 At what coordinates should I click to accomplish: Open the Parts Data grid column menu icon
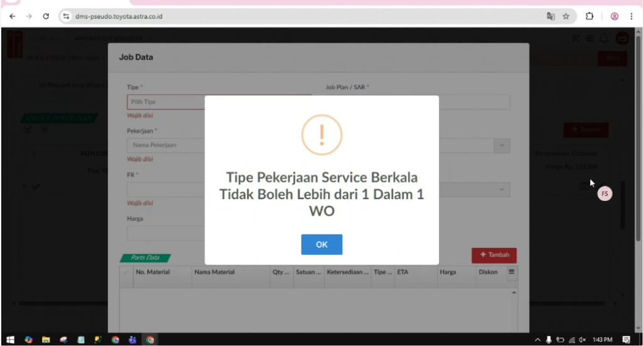click(511, 272)
